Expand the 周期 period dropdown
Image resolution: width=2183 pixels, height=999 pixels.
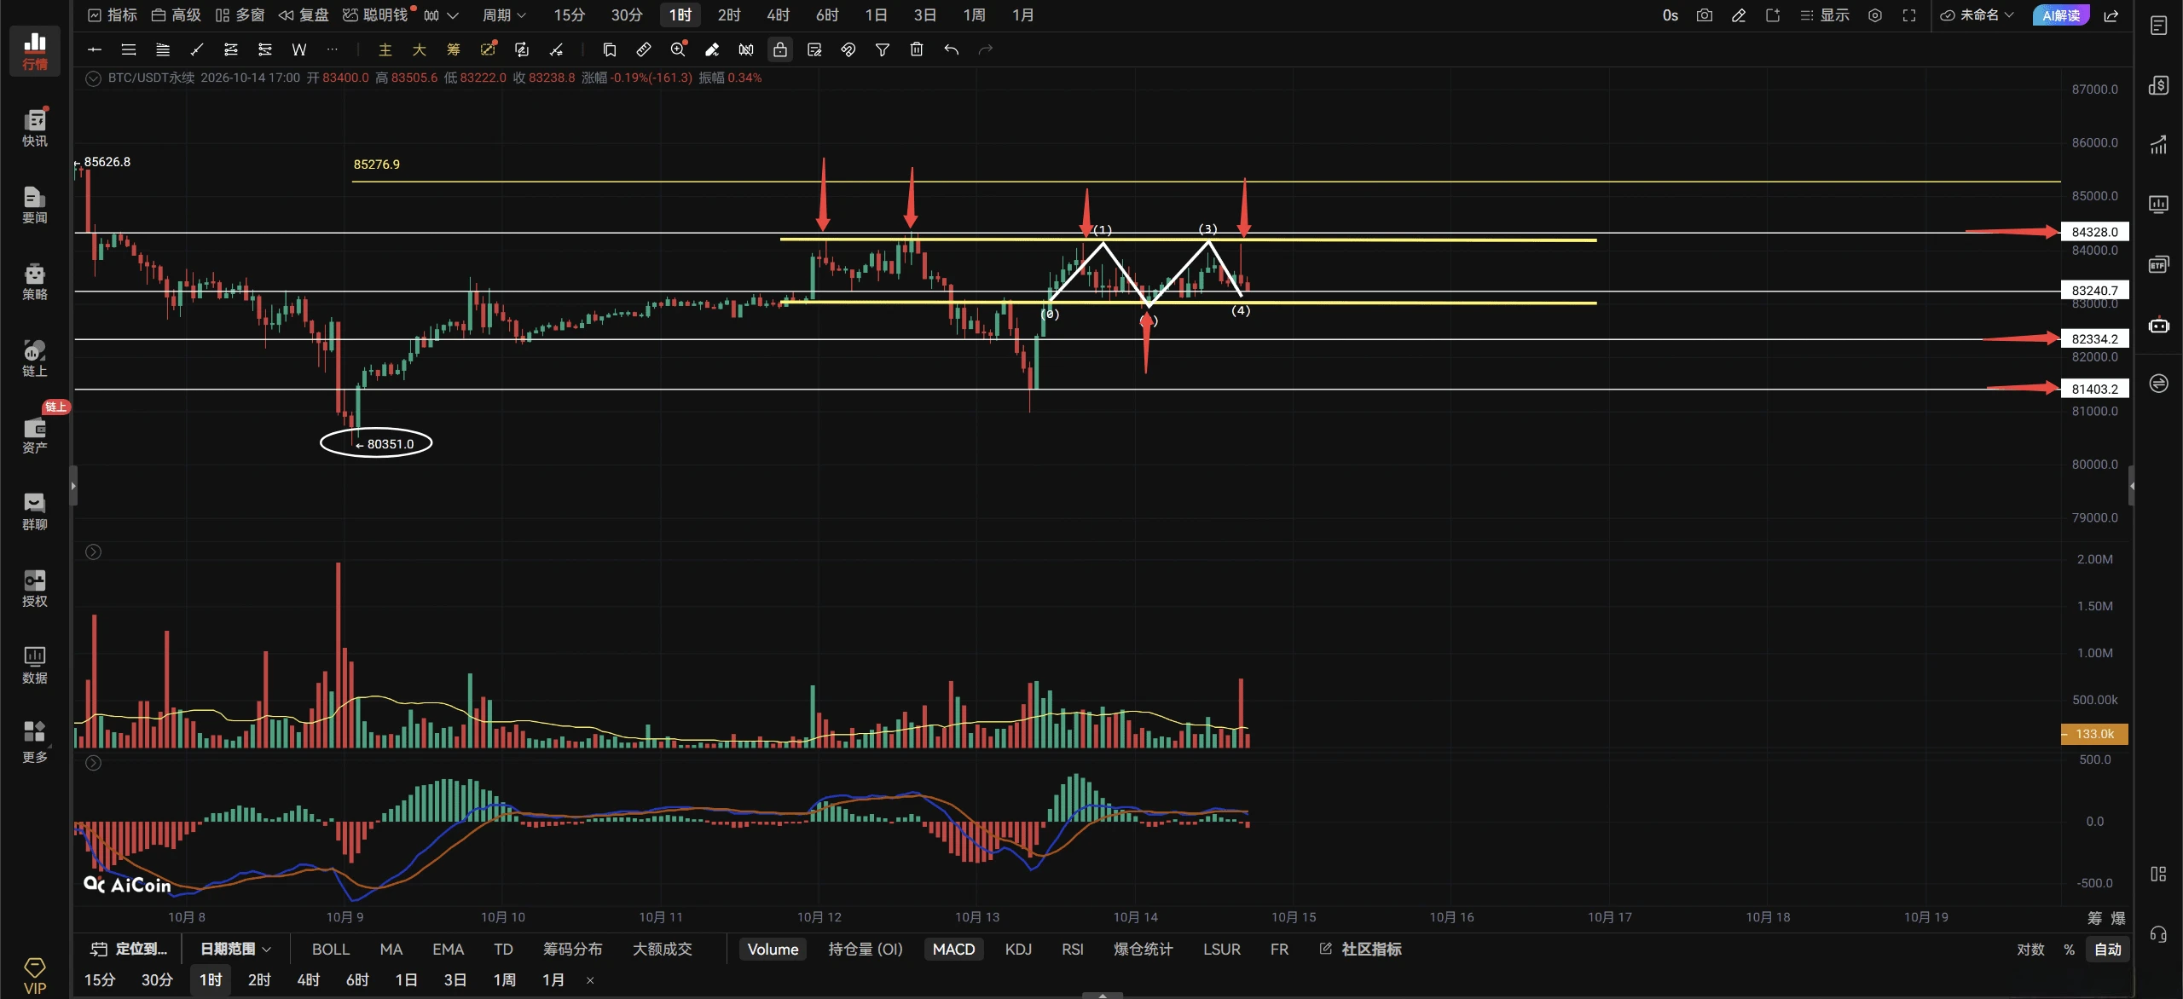(x=504, y=15)
